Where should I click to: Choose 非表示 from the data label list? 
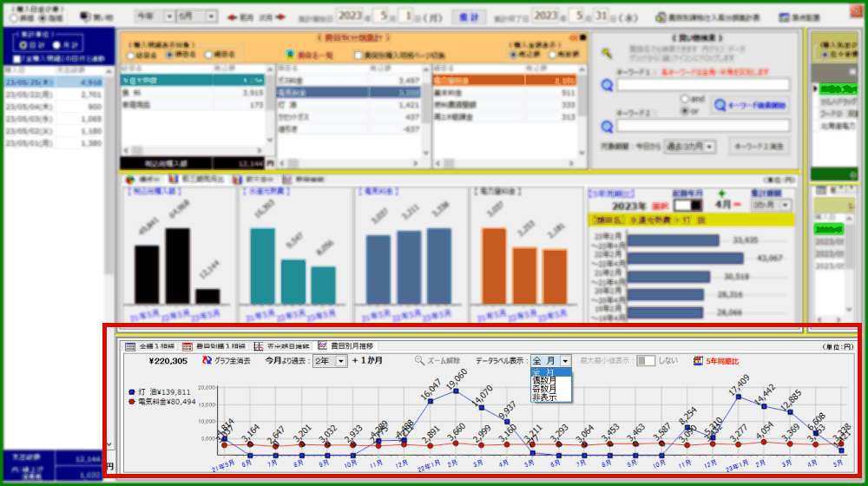(545, 397)
